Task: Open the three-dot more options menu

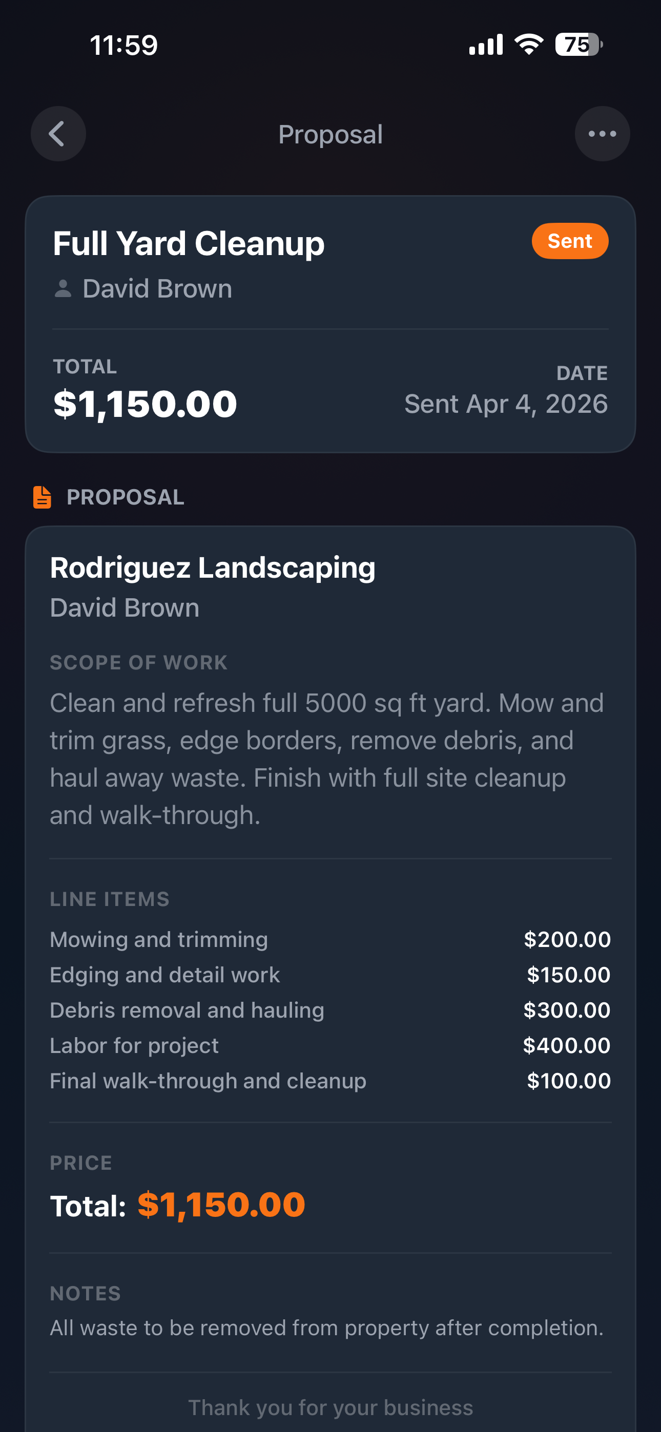Action: click(x=602, y=134)
